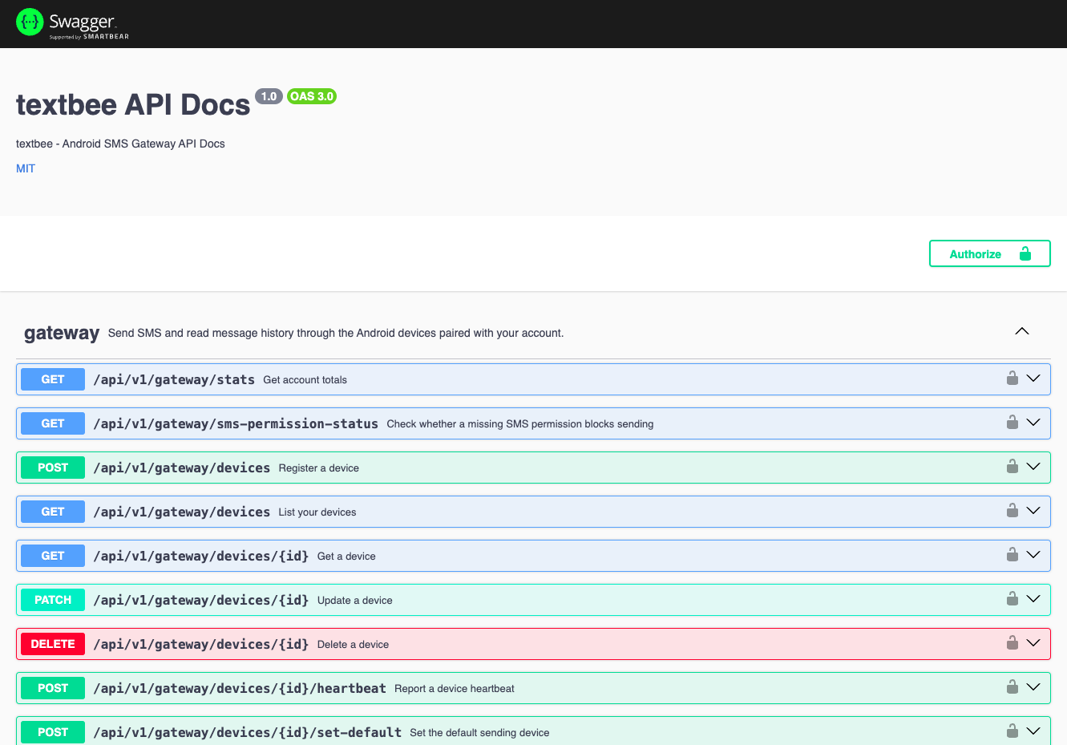Click the Swagger logo in the header

[72, 23]
